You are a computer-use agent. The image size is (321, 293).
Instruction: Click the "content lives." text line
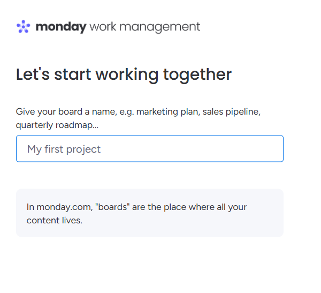point(55,221)
